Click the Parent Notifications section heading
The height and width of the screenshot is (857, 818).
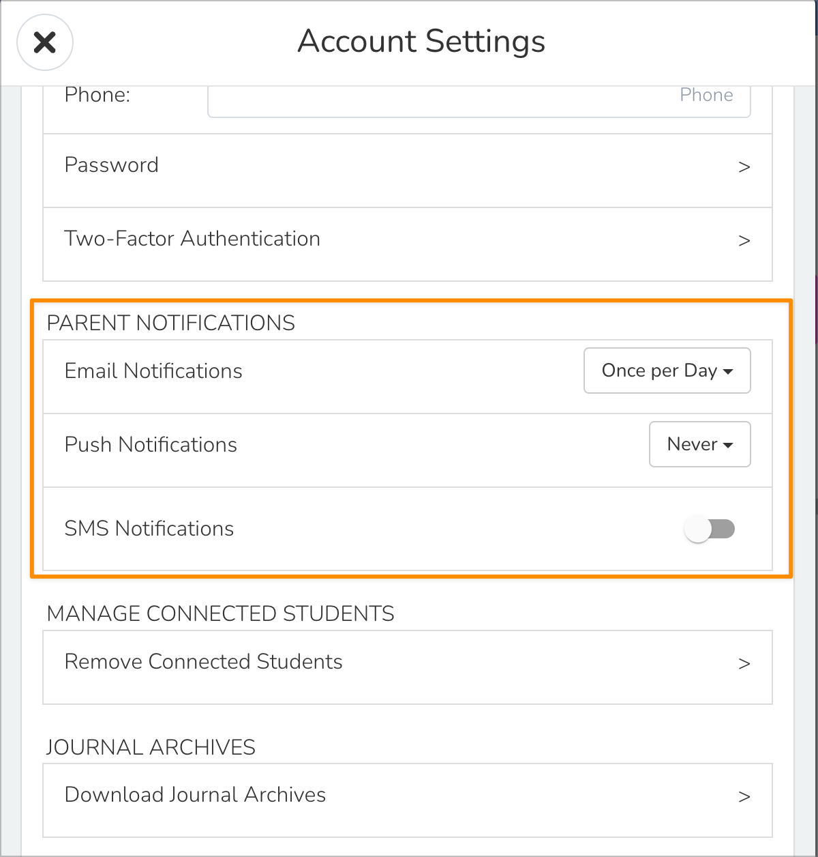[171, 323]
